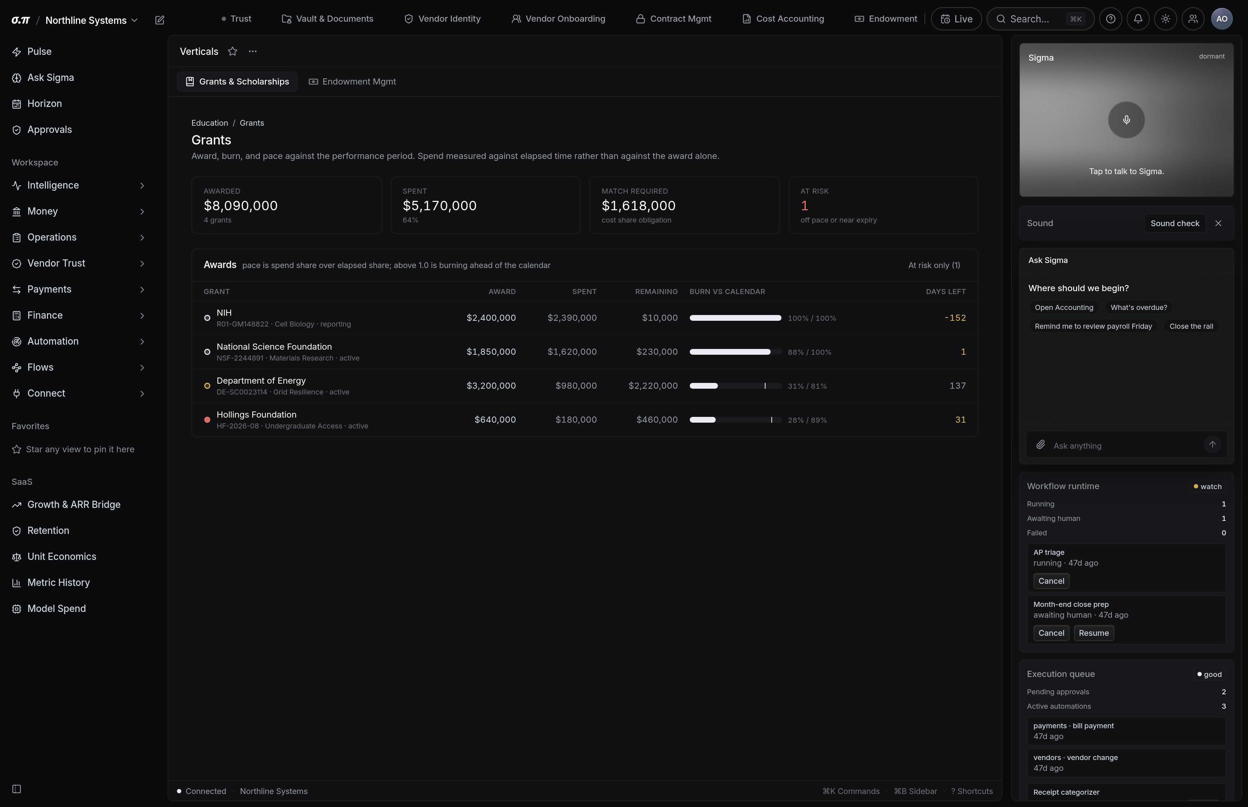Open Vendor Identity top nav

click(x=442, y=19)
